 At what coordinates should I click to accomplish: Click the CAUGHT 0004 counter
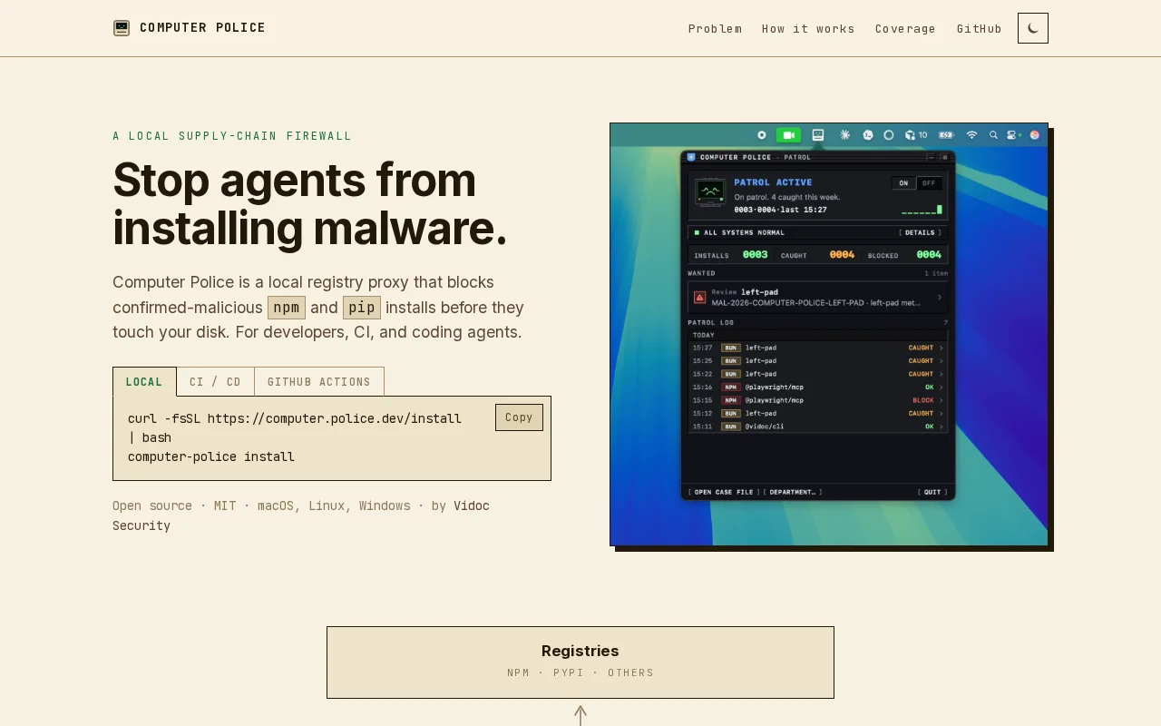817,255
